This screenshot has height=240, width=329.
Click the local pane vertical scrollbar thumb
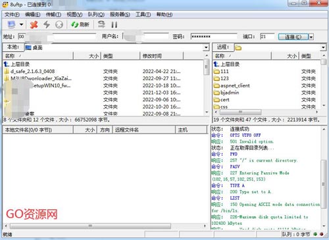[x=206, y=67]
